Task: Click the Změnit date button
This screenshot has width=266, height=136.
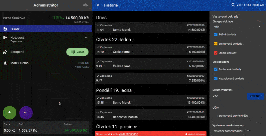Action: pyautogui.click(x=255, y=96)
